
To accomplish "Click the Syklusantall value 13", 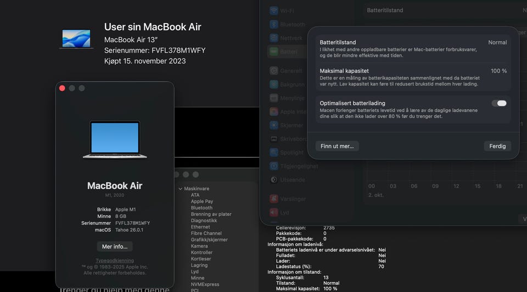I will point(326,278).
